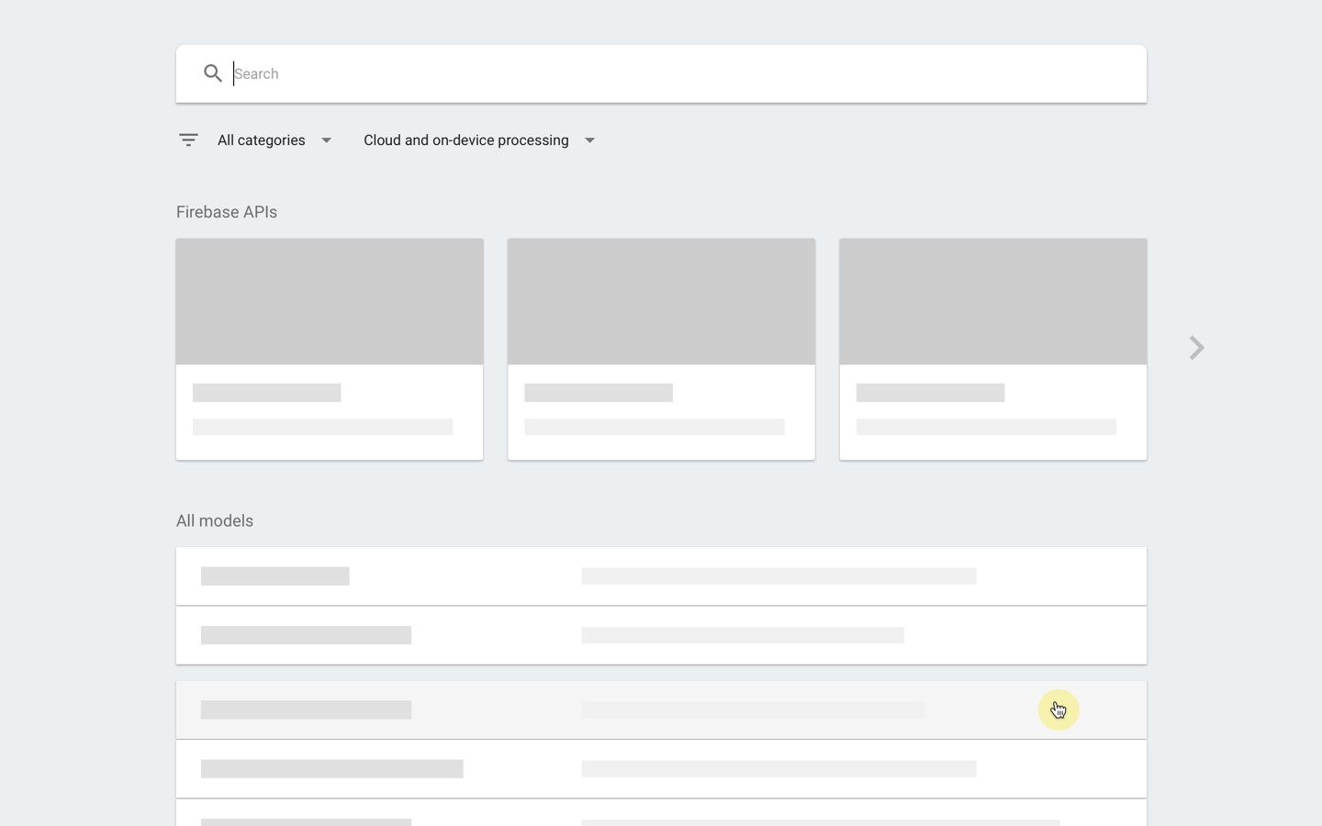Click the first Firebase card's title placeholder
Screen dimensions: 1322x826
click(266, 393)
